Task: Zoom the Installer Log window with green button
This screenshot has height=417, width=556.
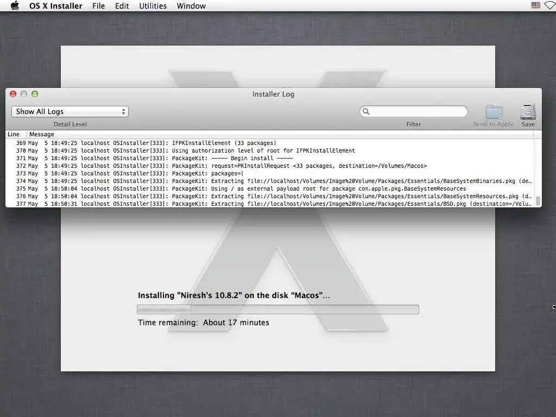Action: click(35, 94)
